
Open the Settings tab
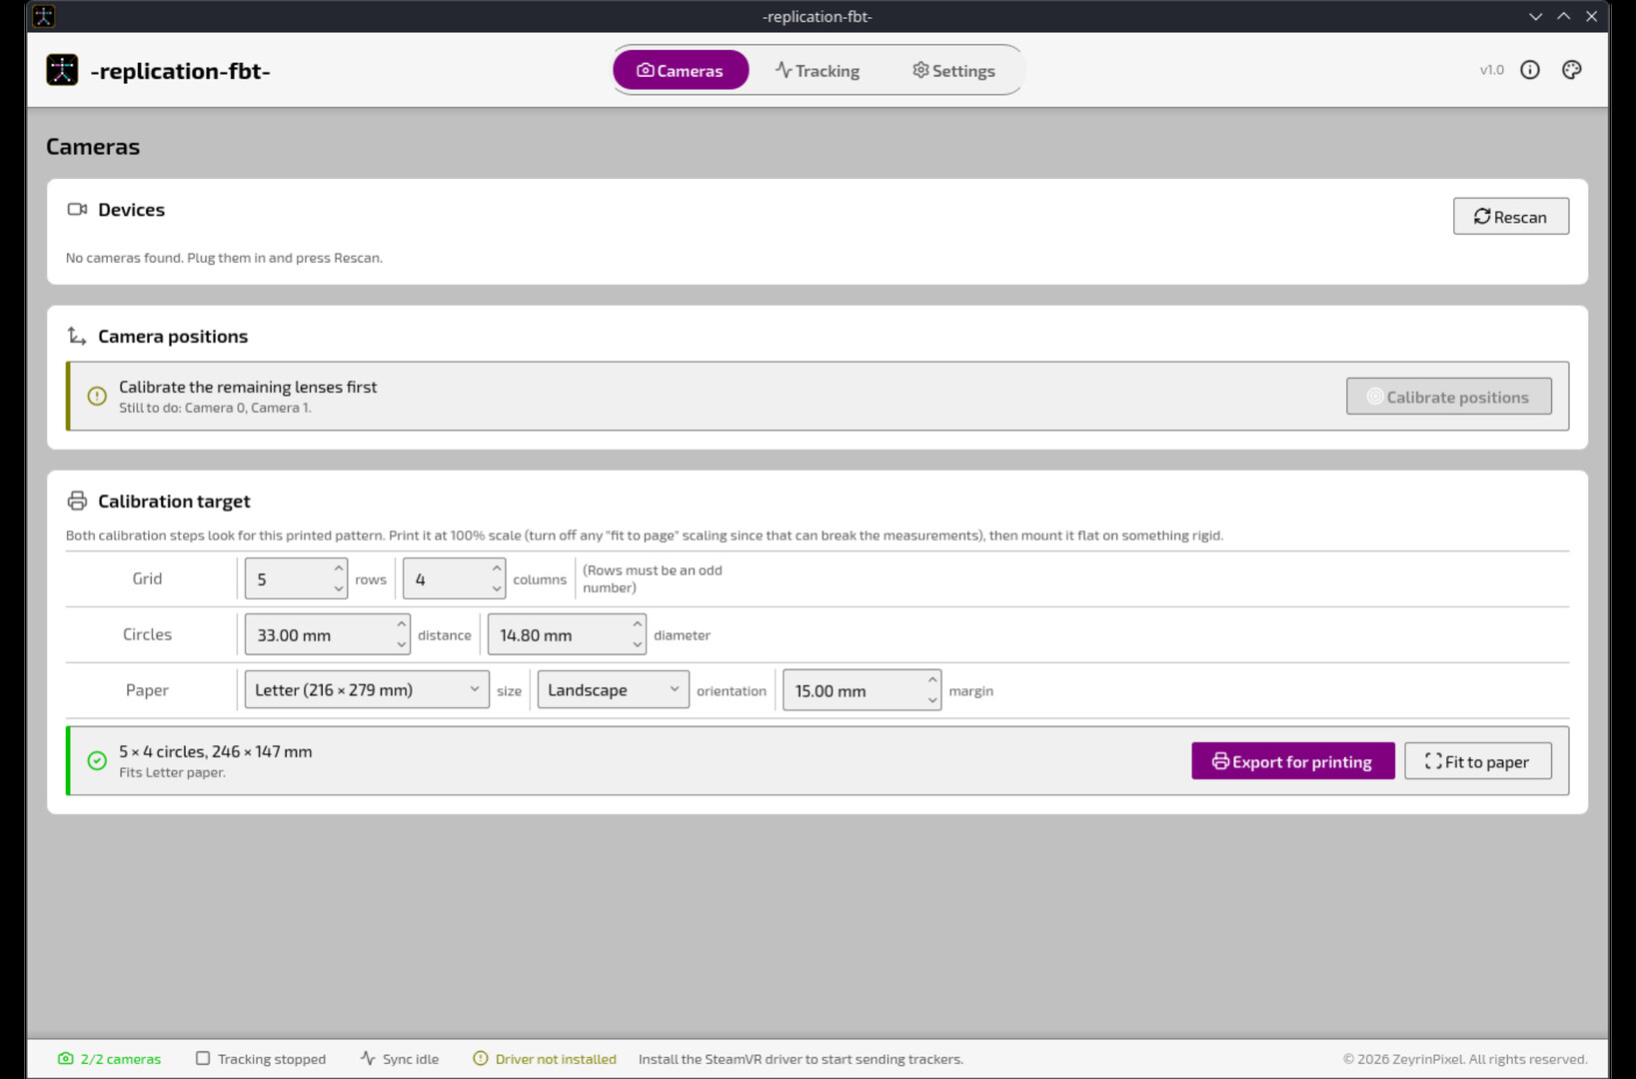953,70
